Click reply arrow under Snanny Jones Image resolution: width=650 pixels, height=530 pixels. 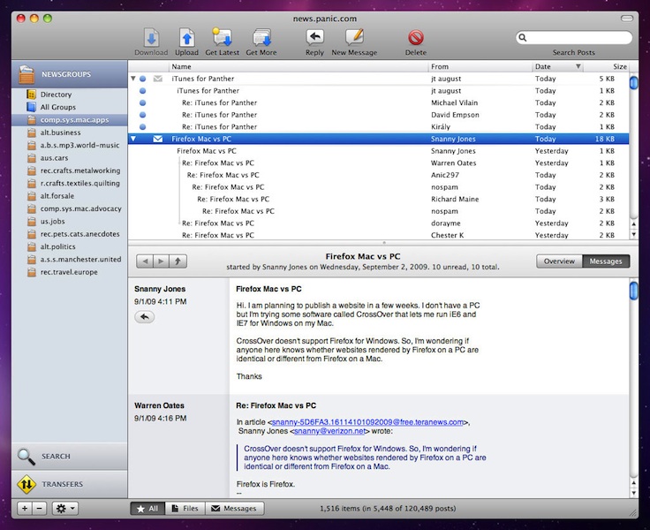point(144,317)
